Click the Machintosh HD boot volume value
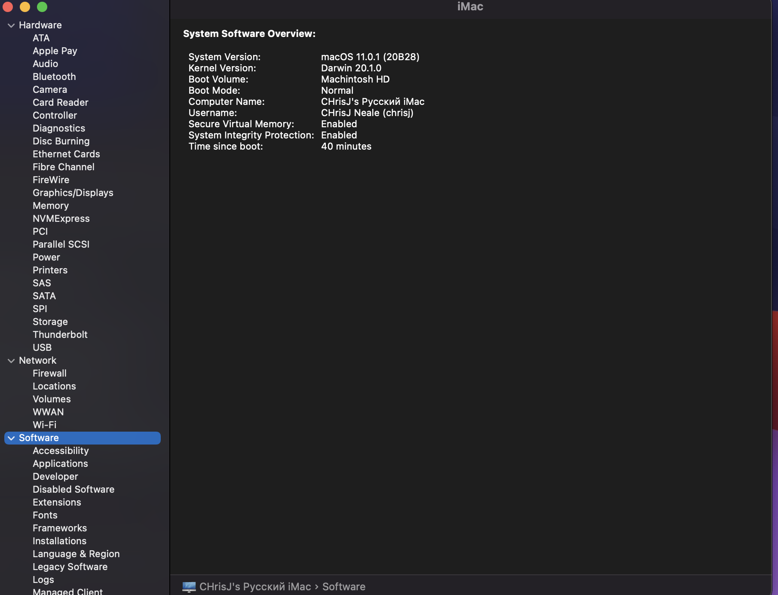Image resolution: width=778 pixels, height=595 pixels. tap(355, 80)
